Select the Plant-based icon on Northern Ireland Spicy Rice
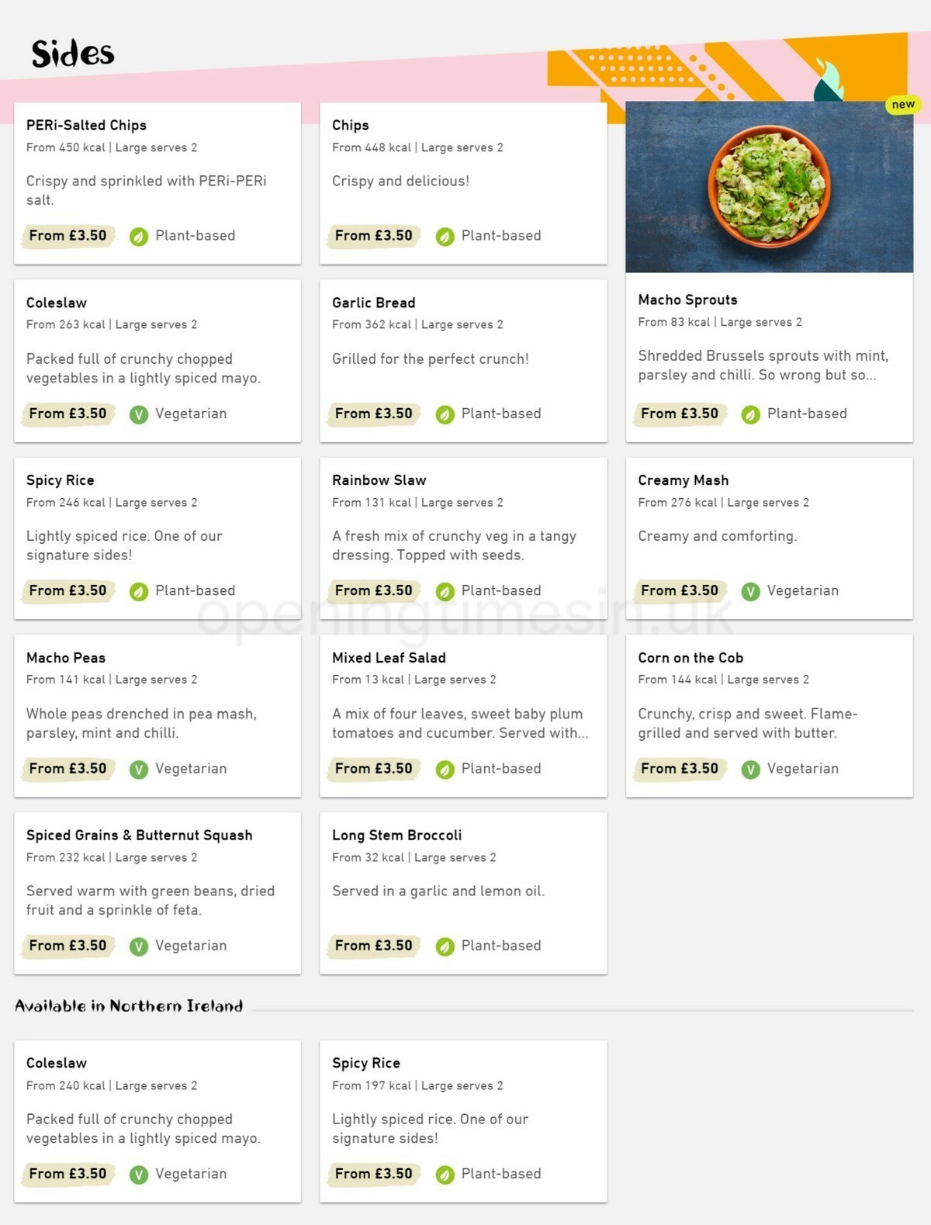 point(445,1174)
